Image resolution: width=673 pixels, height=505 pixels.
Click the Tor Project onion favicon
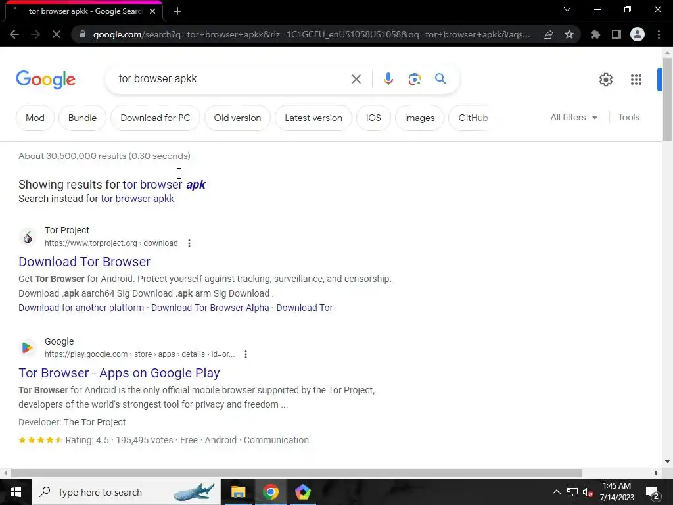(28, 237)
